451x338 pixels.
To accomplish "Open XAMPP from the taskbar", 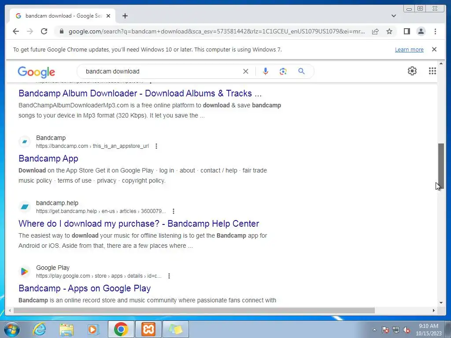I will click(x=148, y=329).
